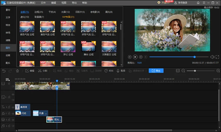Screen dimensions: 221x132
Task: Toggle visibility of the text track
Action: point(13,107)
